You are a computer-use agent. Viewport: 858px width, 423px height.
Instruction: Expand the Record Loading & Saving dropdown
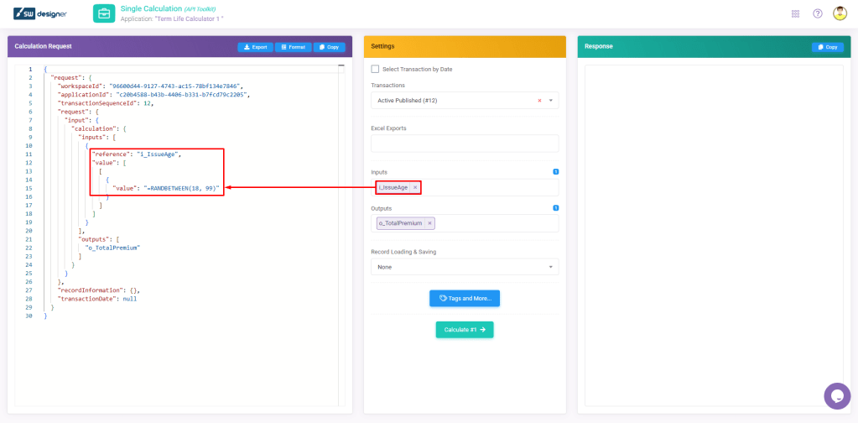click(551, 267)
